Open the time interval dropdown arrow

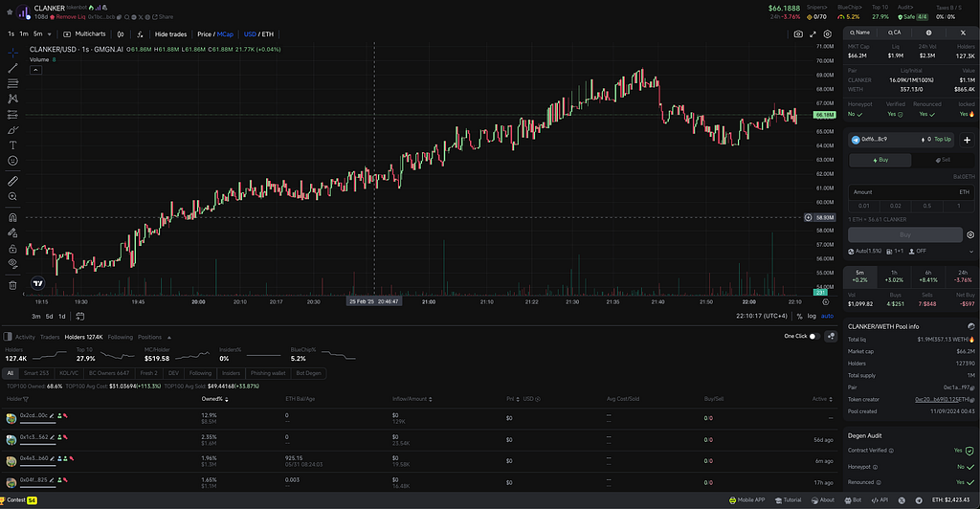click(50, 34)
